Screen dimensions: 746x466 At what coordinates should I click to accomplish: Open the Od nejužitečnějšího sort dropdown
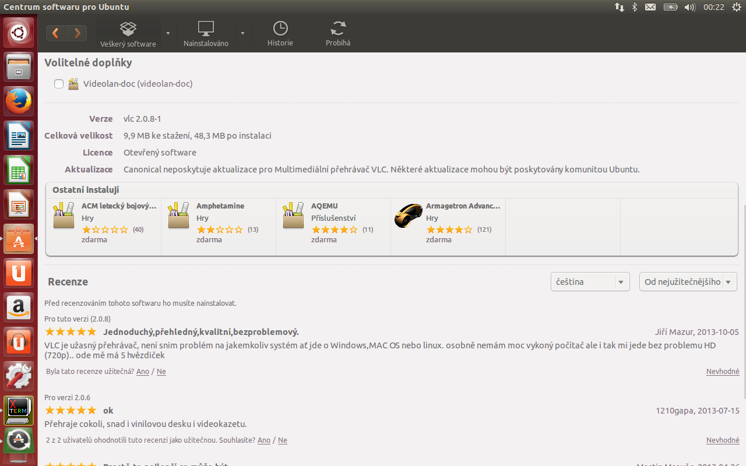tap(688, 282)
